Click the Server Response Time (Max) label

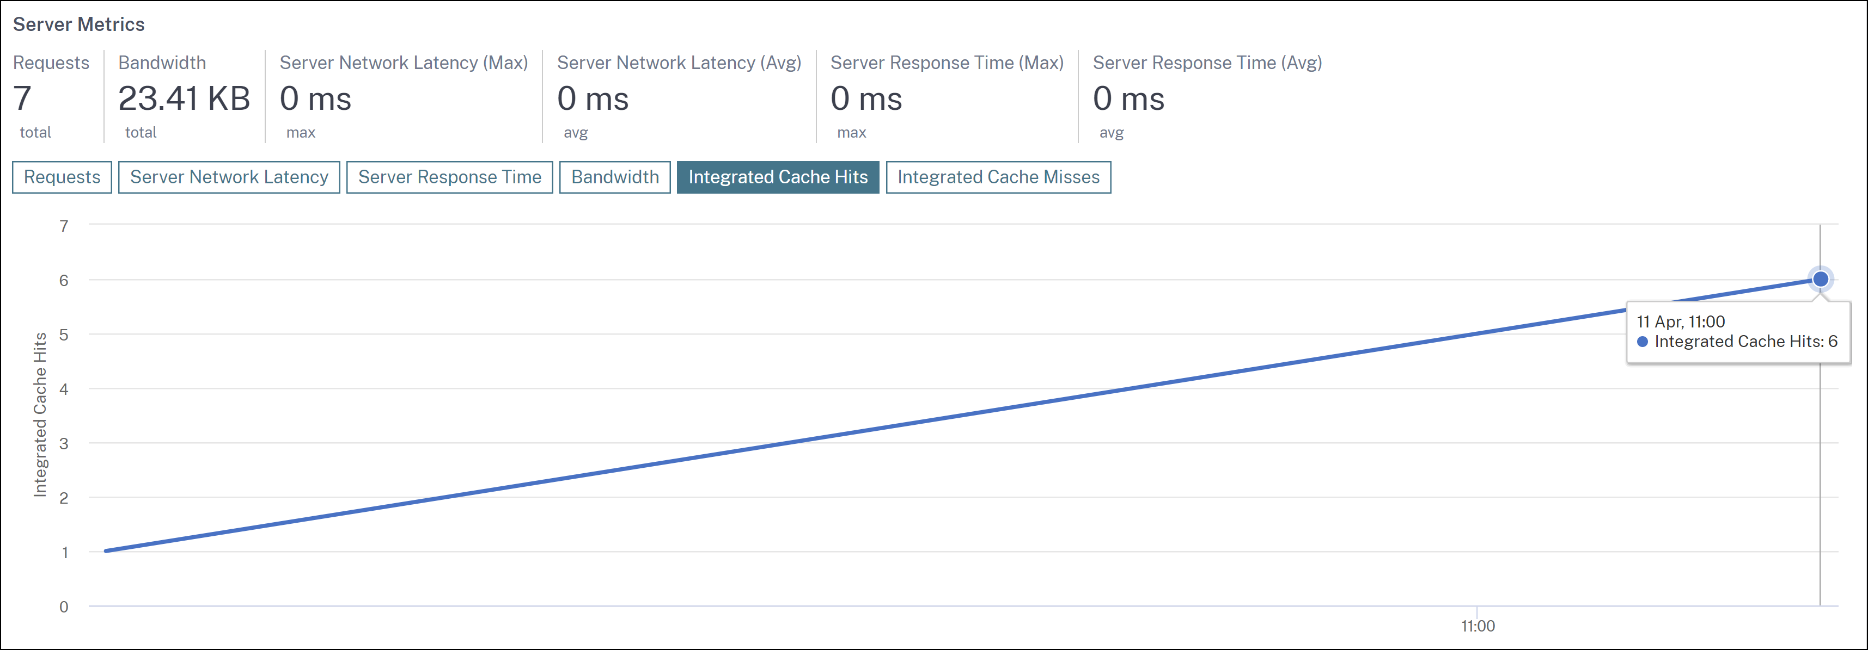point(947,63)
